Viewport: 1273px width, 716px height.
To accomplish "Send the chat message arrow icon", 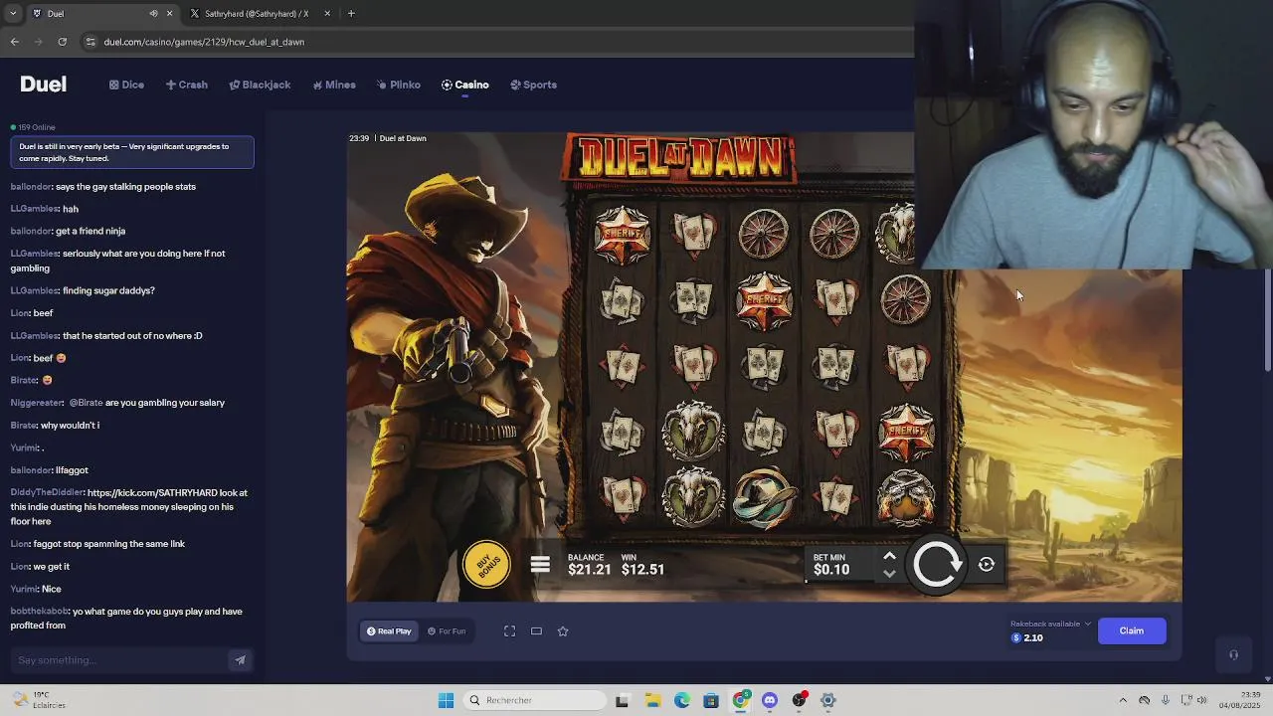I will (240, 660).
